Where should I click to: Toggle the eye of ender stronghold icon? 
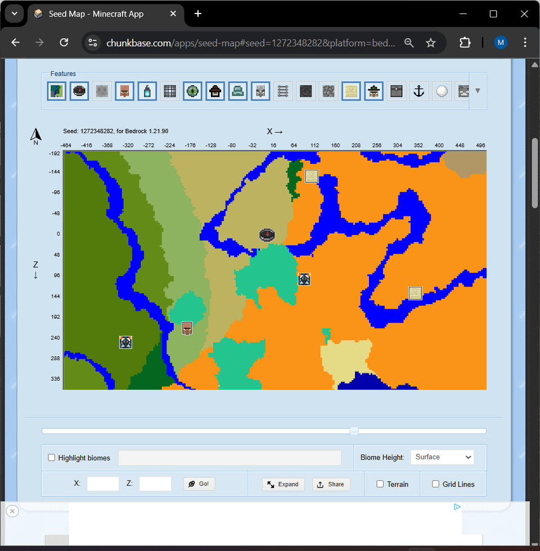pyautogui.click(x=192, y=91)
